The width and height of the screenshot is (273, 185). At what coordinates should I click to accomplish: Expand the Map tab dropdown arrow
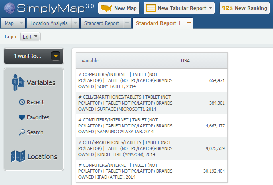tap(21, 23)
